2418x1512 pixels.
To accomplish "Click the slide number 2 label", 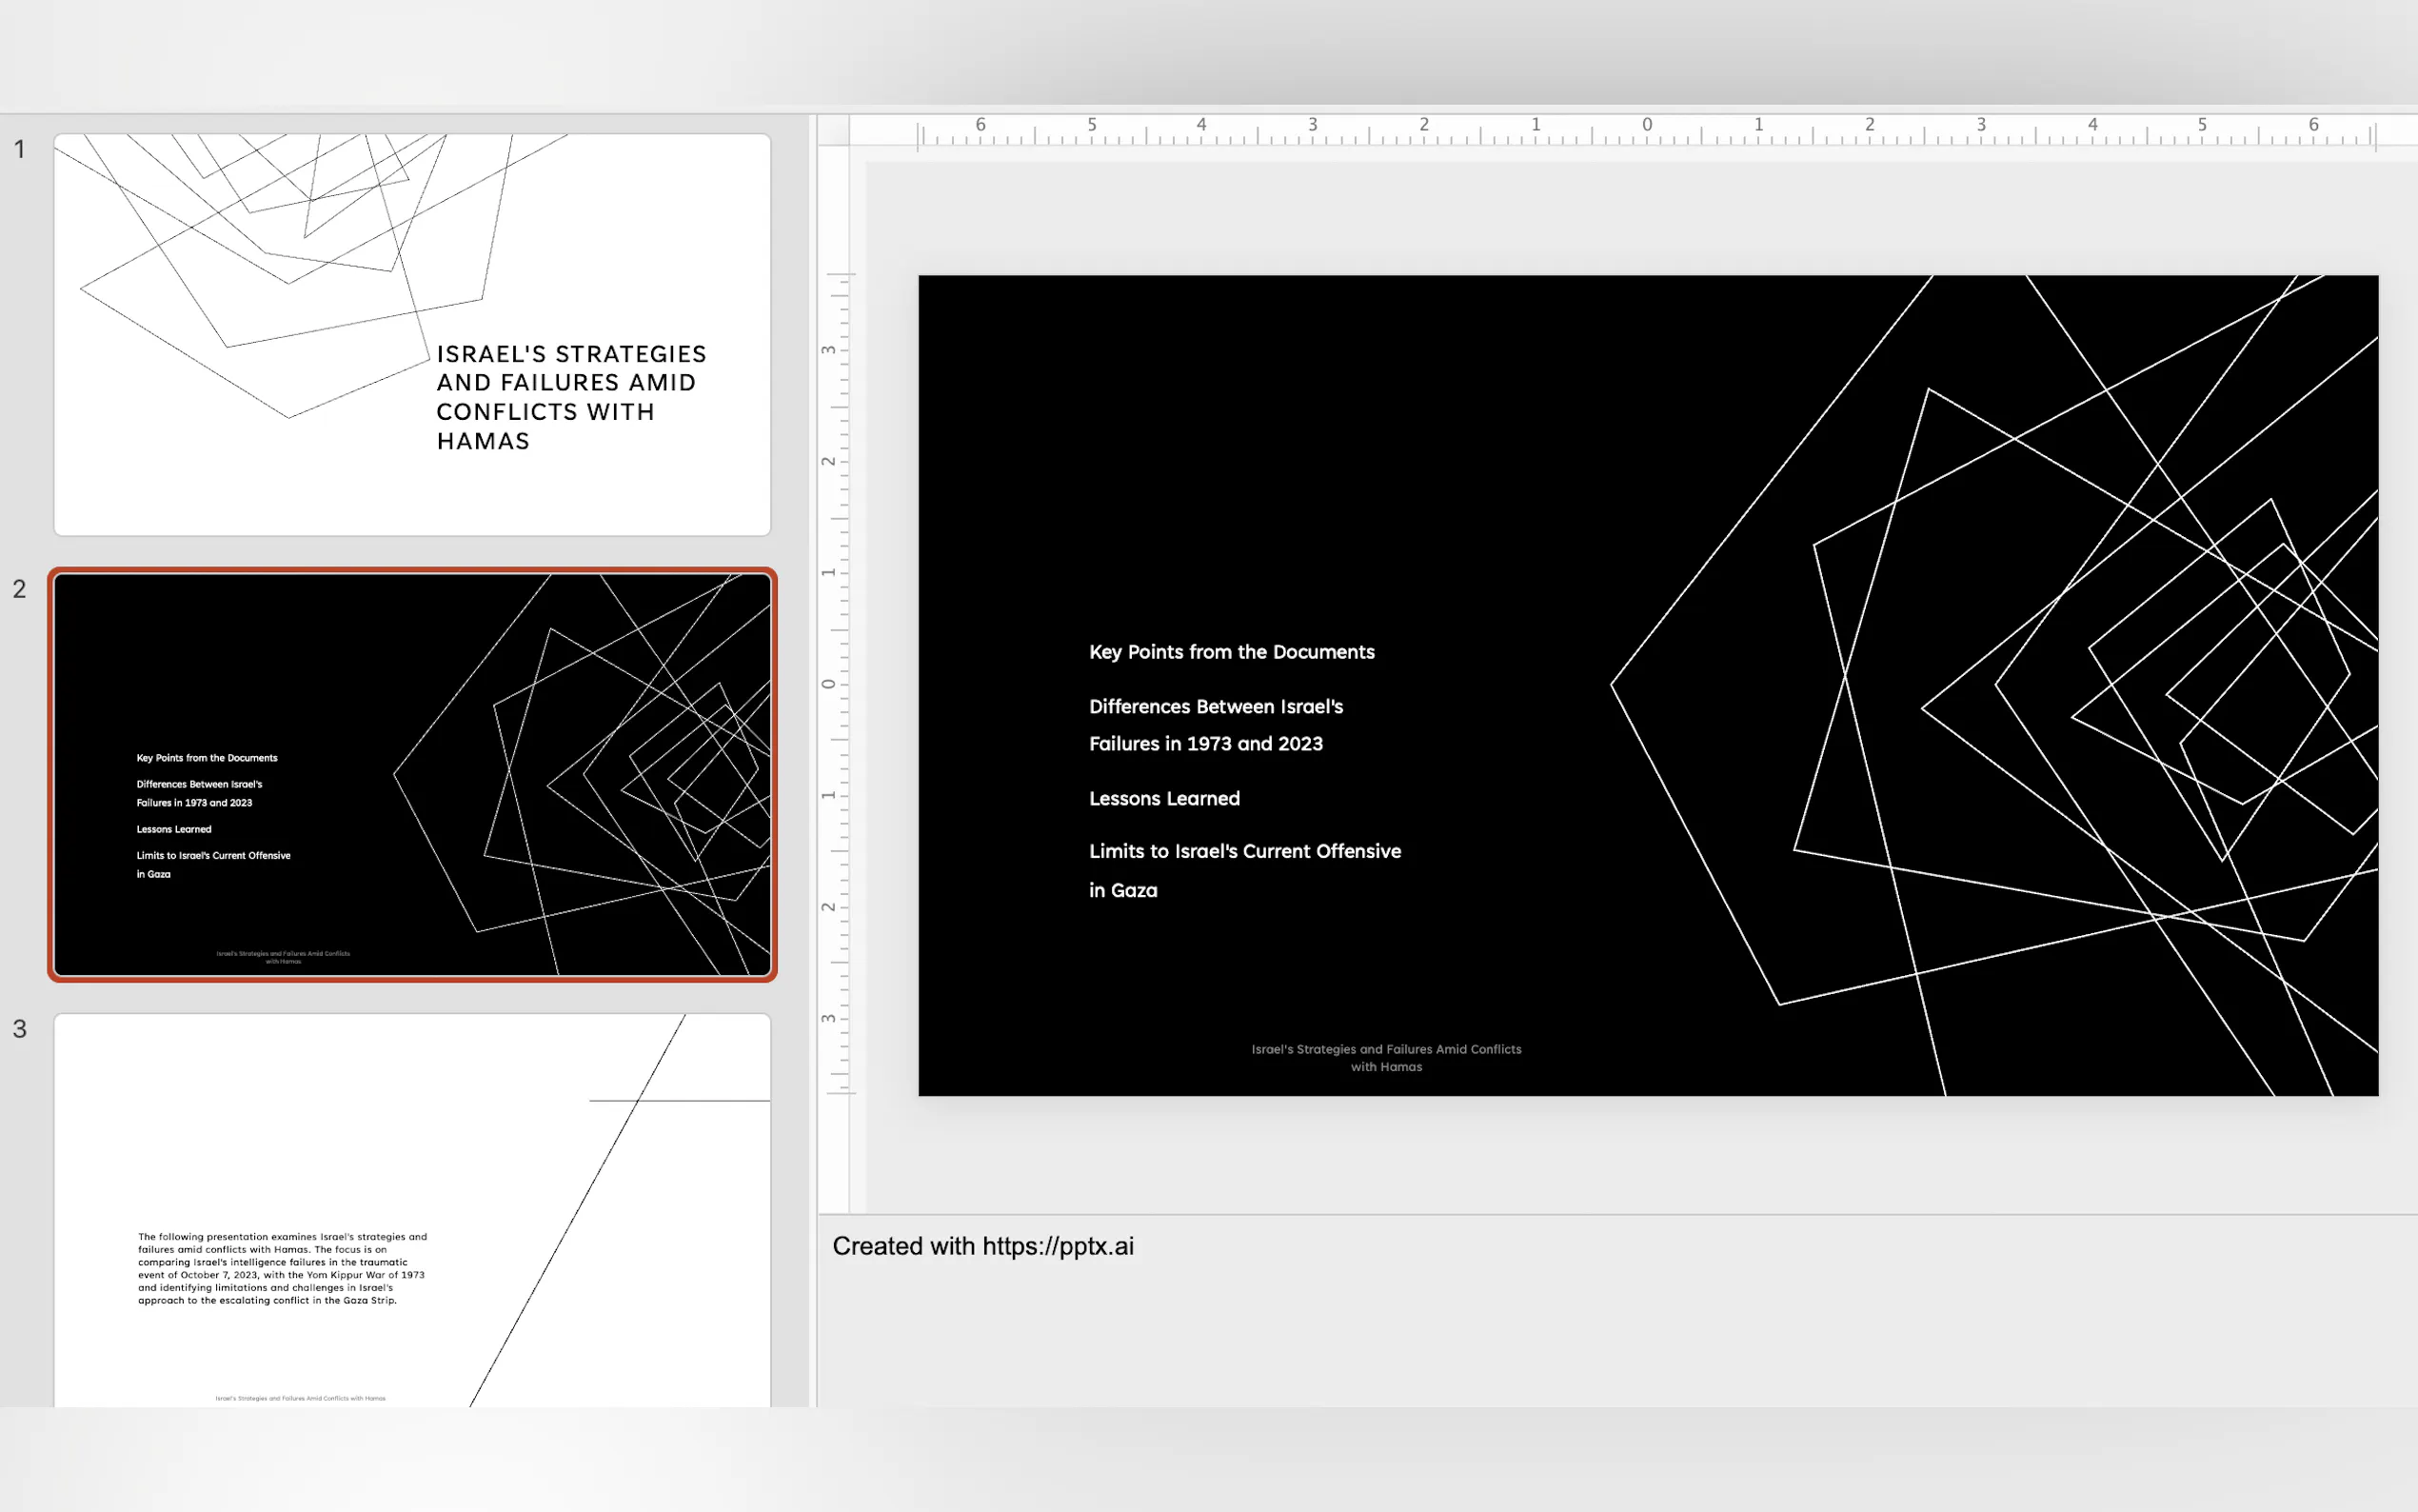I will pyautogui.click(x=19, y=589).
